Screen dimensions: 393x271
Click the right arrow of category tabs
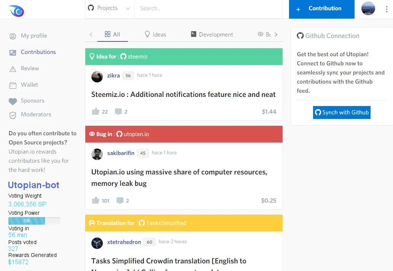pyautogui.click(x=276, y=35)
